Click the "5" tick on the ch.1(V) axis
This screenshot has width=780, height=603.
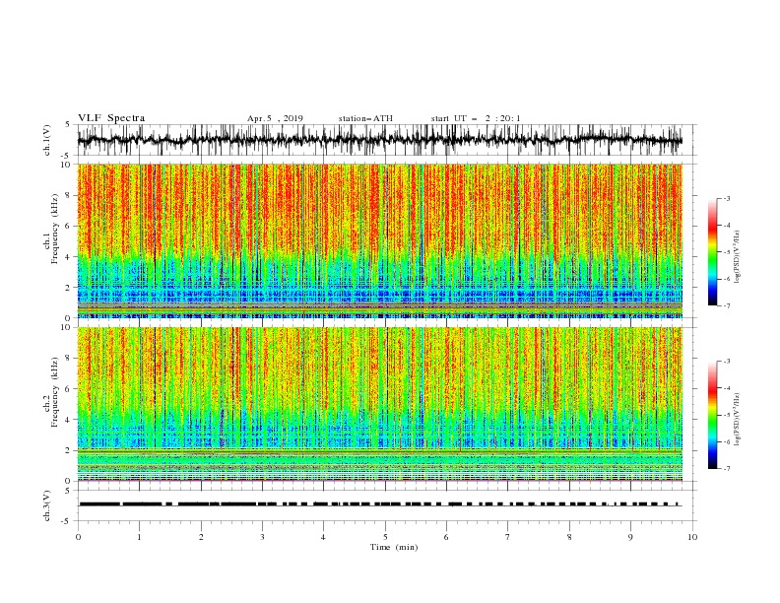pyautogui.click(x=69, y=124)
